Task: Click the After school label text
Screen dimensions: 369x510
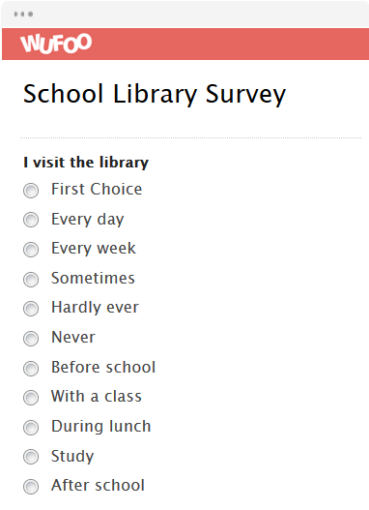Action: click(98, 485)
